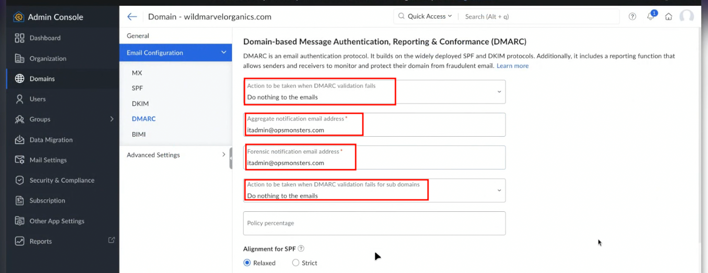This screenshot has width=708, height=273.
Task: Open Security & Compliance in sidebar
Action: [62, 180]
